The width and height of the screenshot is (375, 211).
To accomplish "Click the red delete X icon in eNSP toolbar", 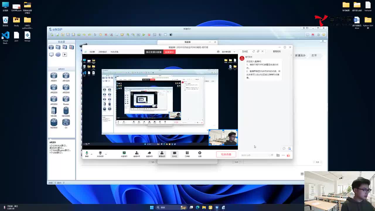I will (106, 35).
